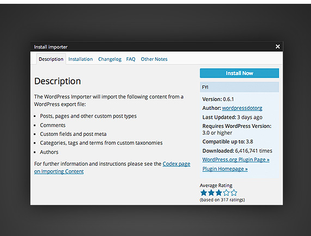Click '(based on 317 ratings)' text

click(223, 200)
